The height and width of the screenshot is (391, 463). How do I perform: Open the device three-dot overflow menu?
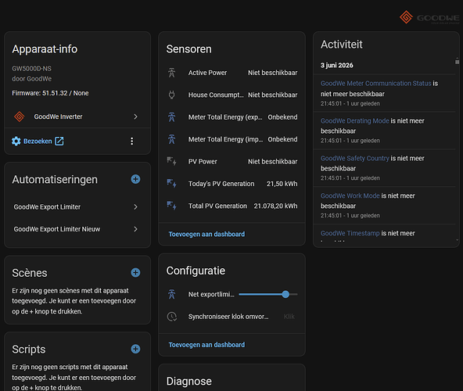[x=132, y=142]
